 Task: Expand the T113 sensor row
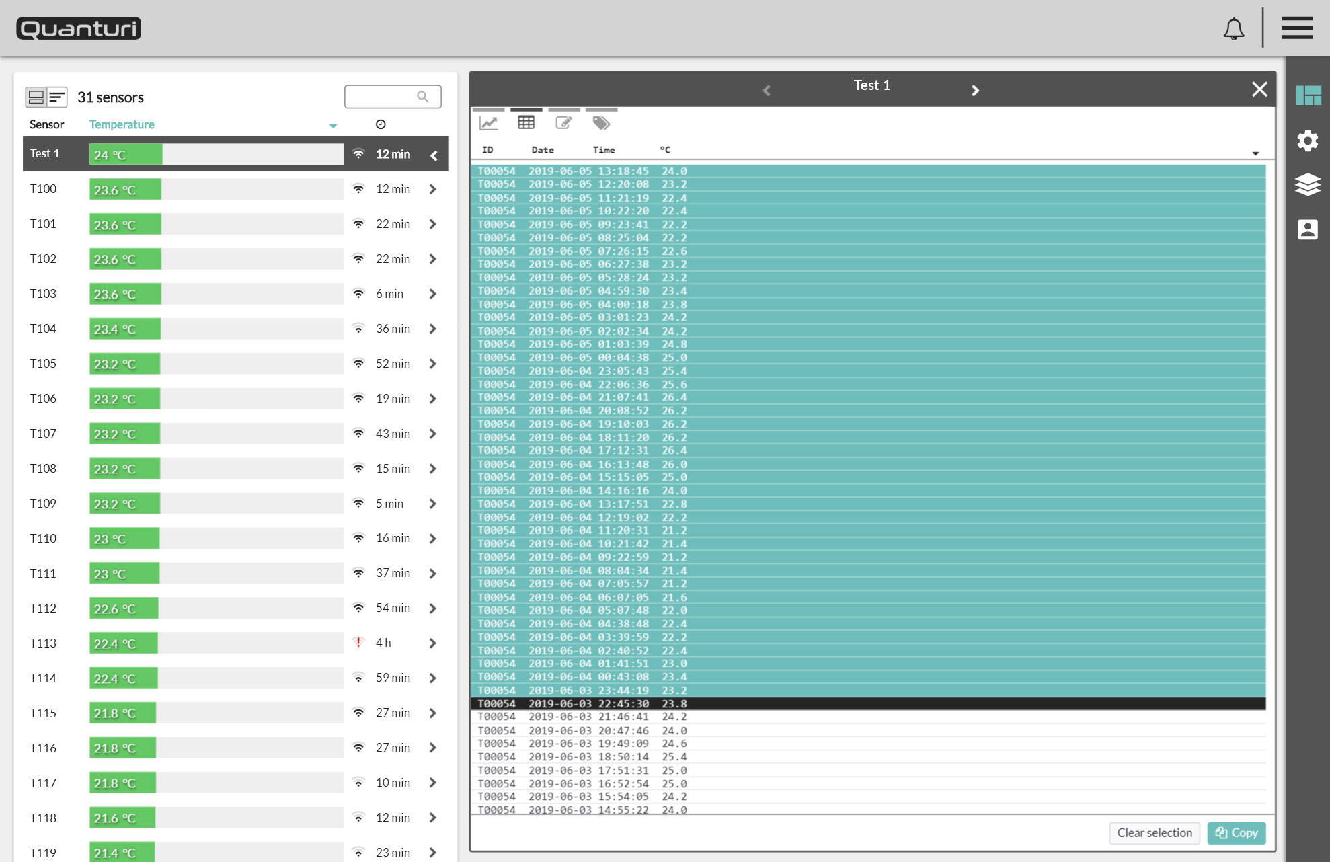(x=433, y=643)
